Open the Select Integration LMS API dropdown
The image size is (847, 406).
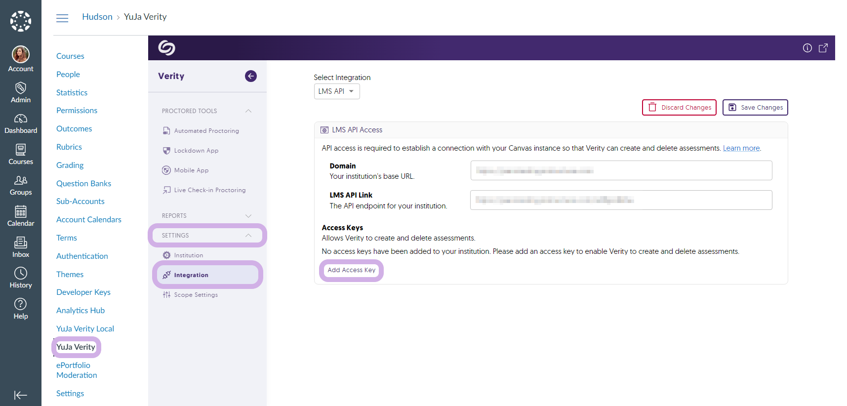337,91
